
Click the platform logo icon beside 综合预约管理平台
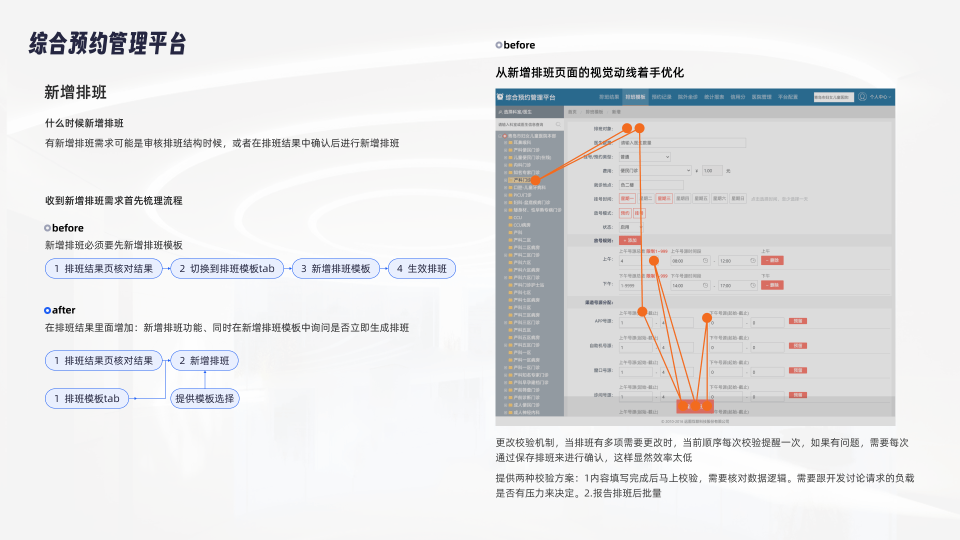pyautogui.click(x=500, y=97)
